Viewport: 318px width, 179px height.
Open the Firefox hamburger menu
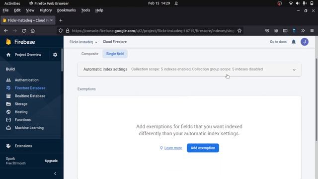point(312,31)
